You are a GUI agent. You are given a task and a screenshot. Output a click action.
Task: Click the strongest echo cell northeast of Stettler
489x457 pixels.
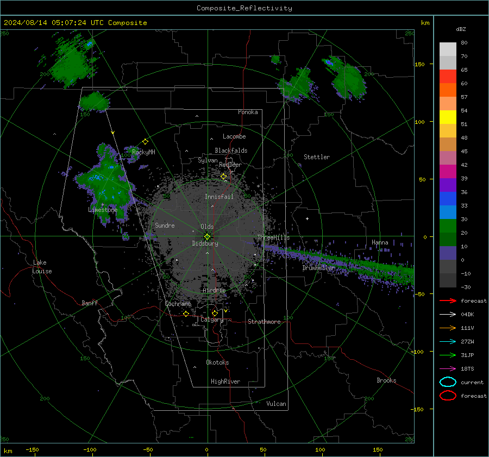(329, 62)
